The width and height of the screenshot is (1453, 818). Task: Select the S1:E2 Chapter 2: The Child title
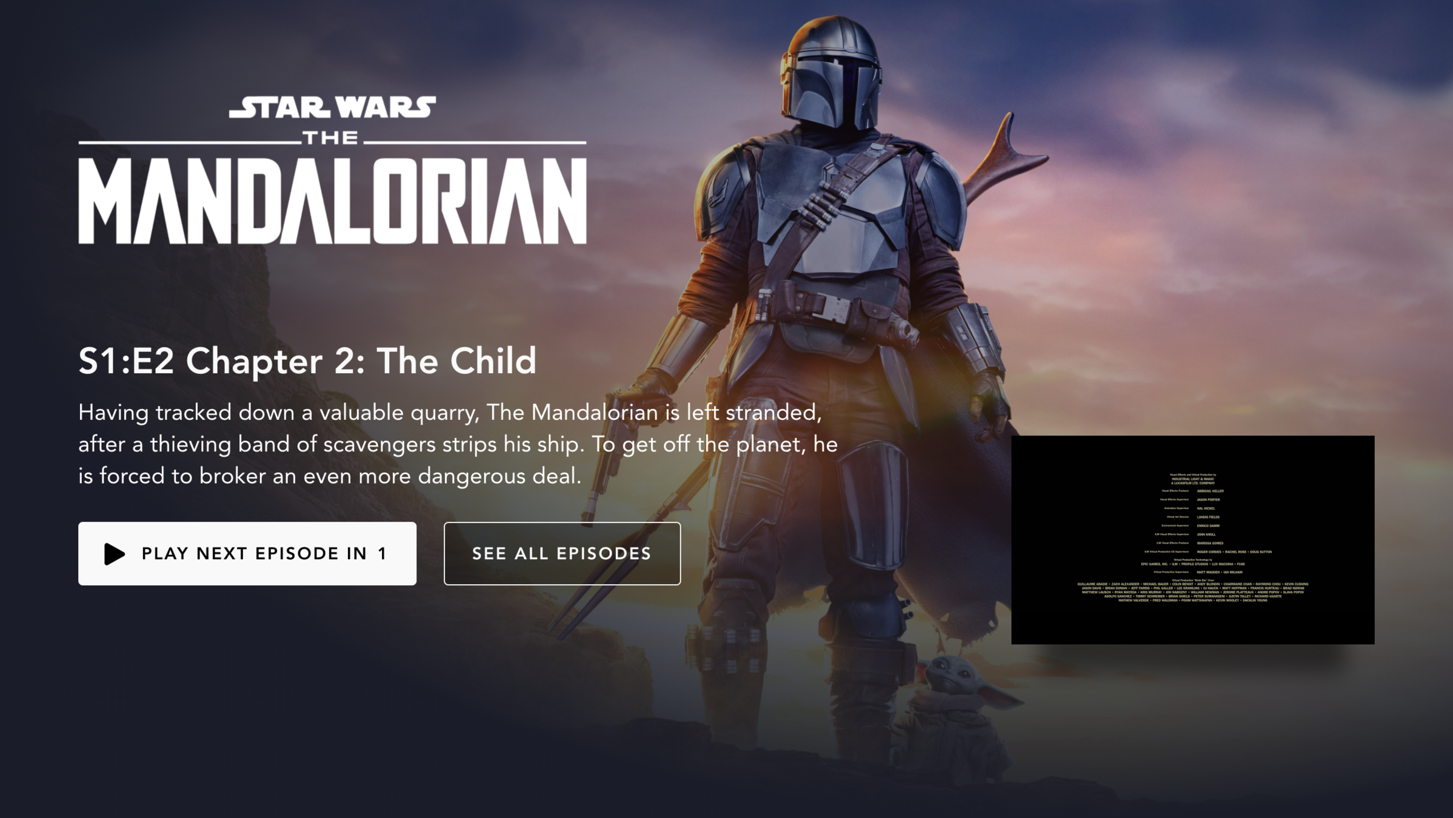click(x=307, y=361)
